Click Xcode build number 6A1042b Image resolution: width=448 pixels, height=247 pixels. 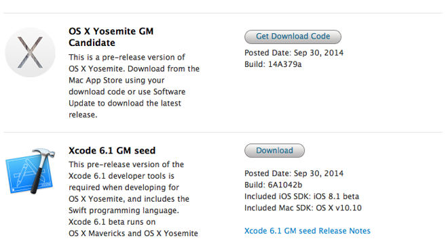coord(285,185)
